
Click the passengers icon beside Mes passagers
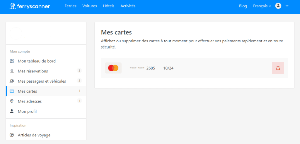[12, 81]
